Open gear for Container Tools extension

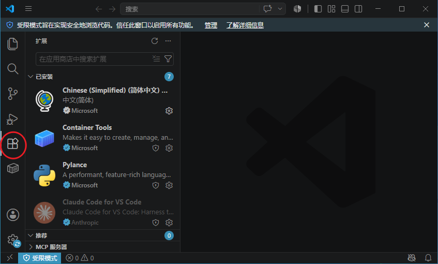click(169, 148)
